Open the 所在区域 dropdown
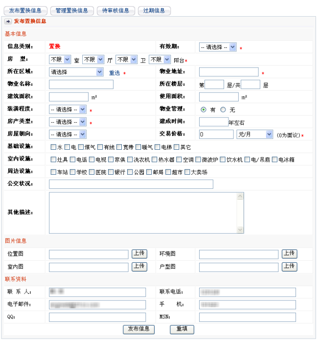 76,72
